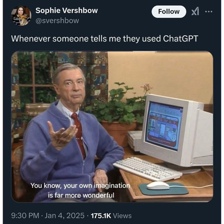Open the Grok icon beside Follow

pyautogui.click(x=195, y=11)
